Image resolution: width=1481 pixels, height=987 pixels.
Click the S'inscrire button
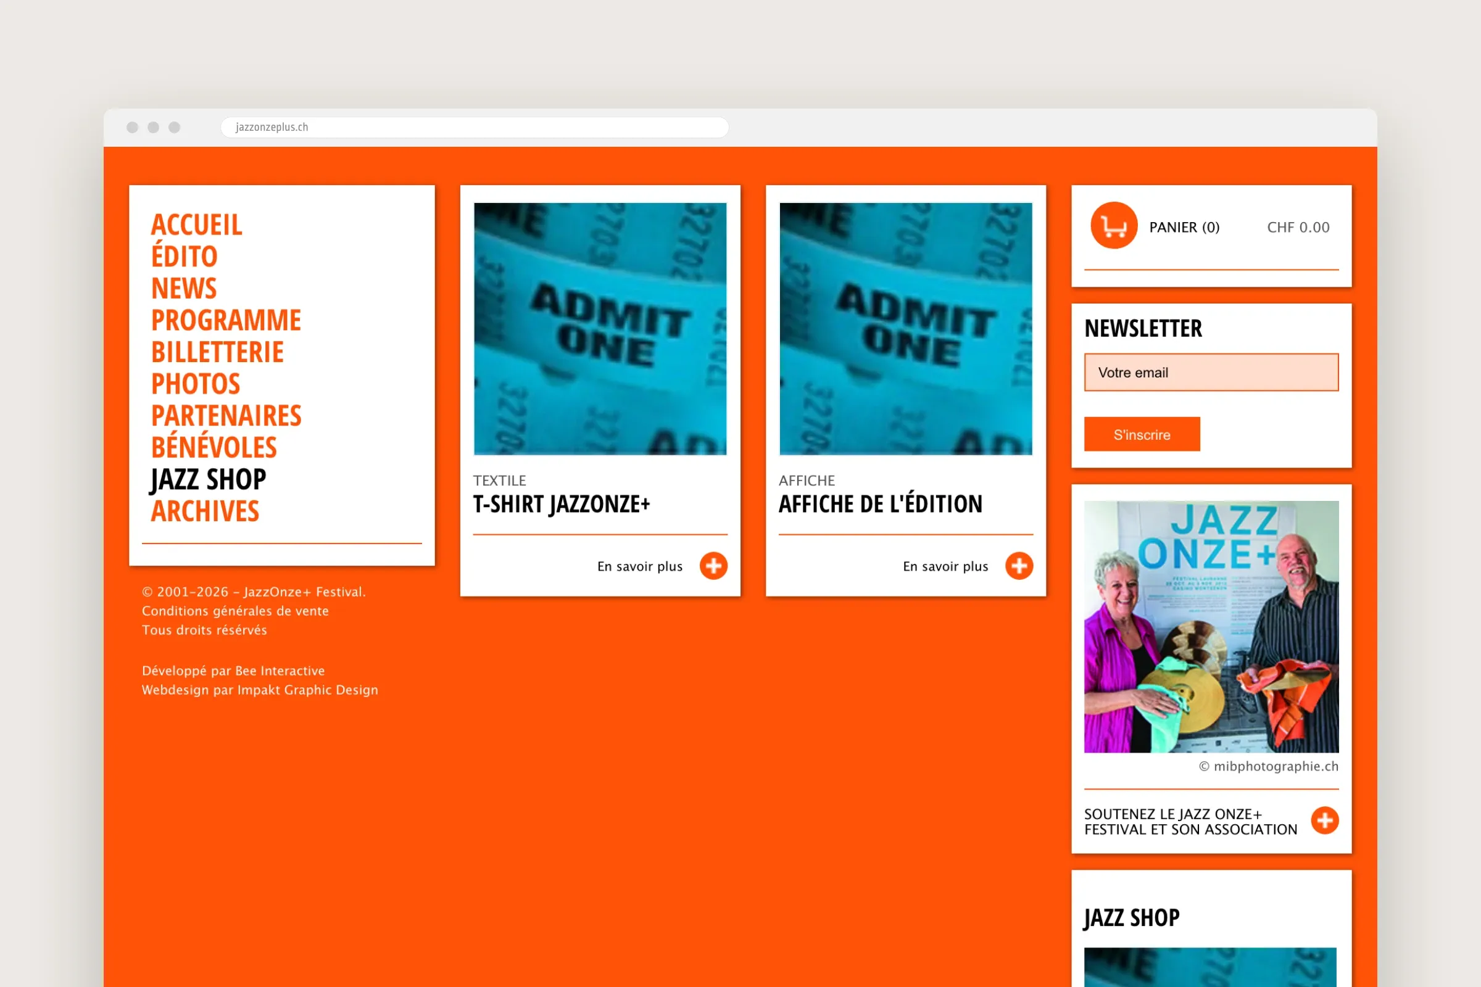1142,434
